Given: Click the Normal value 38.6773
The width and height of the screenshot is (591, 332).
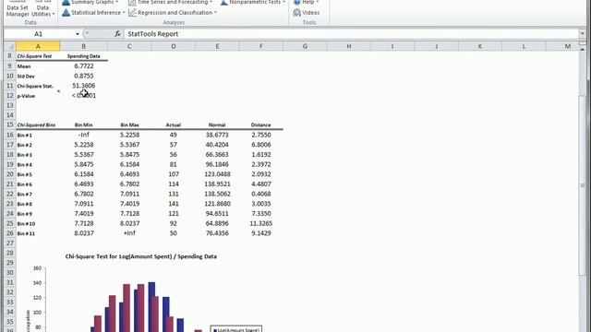Looking at the screenshot, I should tap(217, 135).
